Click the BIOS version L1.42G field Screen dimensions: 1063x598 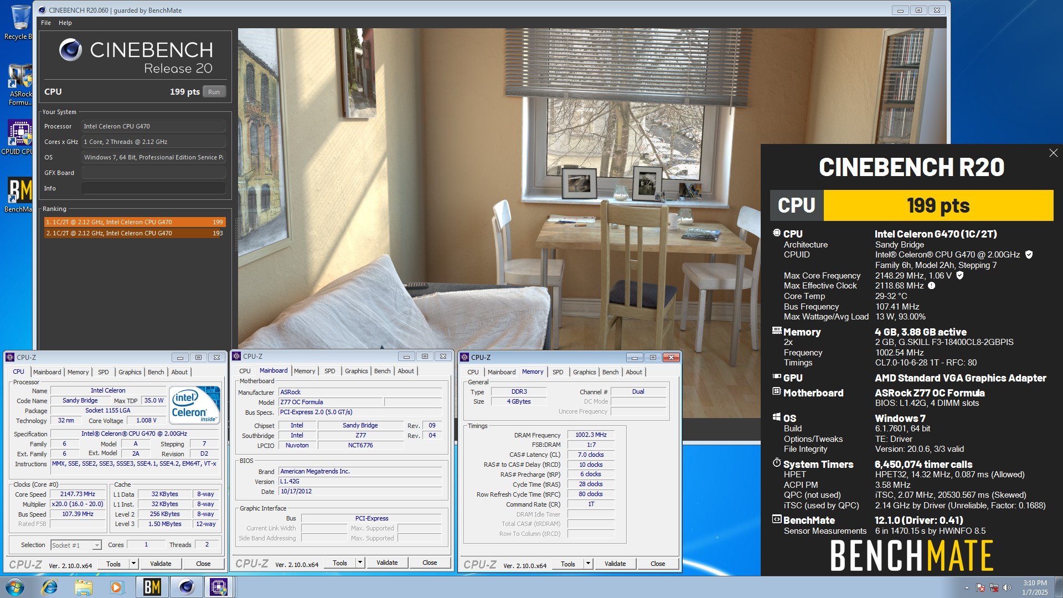pos(360,481)
